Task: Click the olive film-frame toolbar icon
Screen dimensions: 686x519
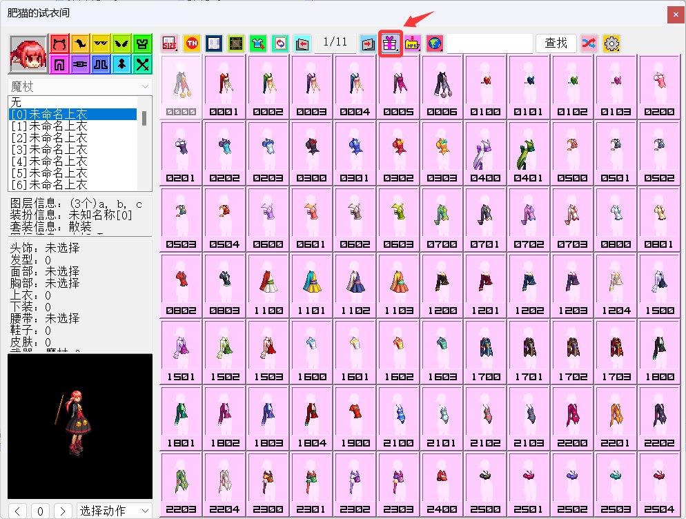Action: point(236,43)
